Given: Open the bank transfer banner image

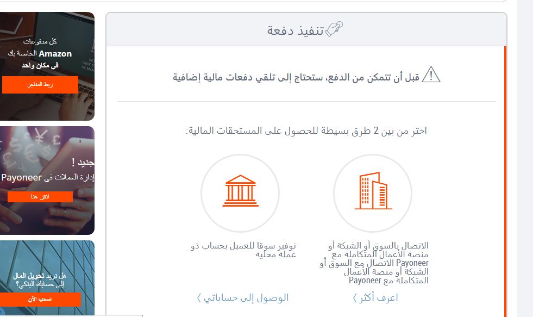Looking at the screenshot, I should [47, 278].
